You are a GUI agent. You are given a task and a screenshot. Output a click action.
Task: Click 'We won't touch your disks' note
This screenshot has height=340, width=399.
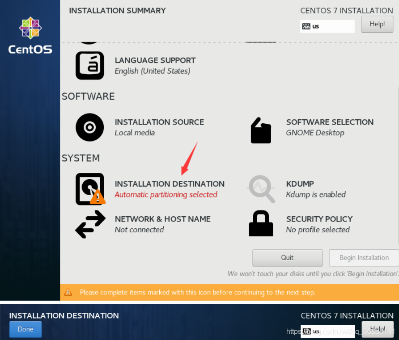[313, 274]
